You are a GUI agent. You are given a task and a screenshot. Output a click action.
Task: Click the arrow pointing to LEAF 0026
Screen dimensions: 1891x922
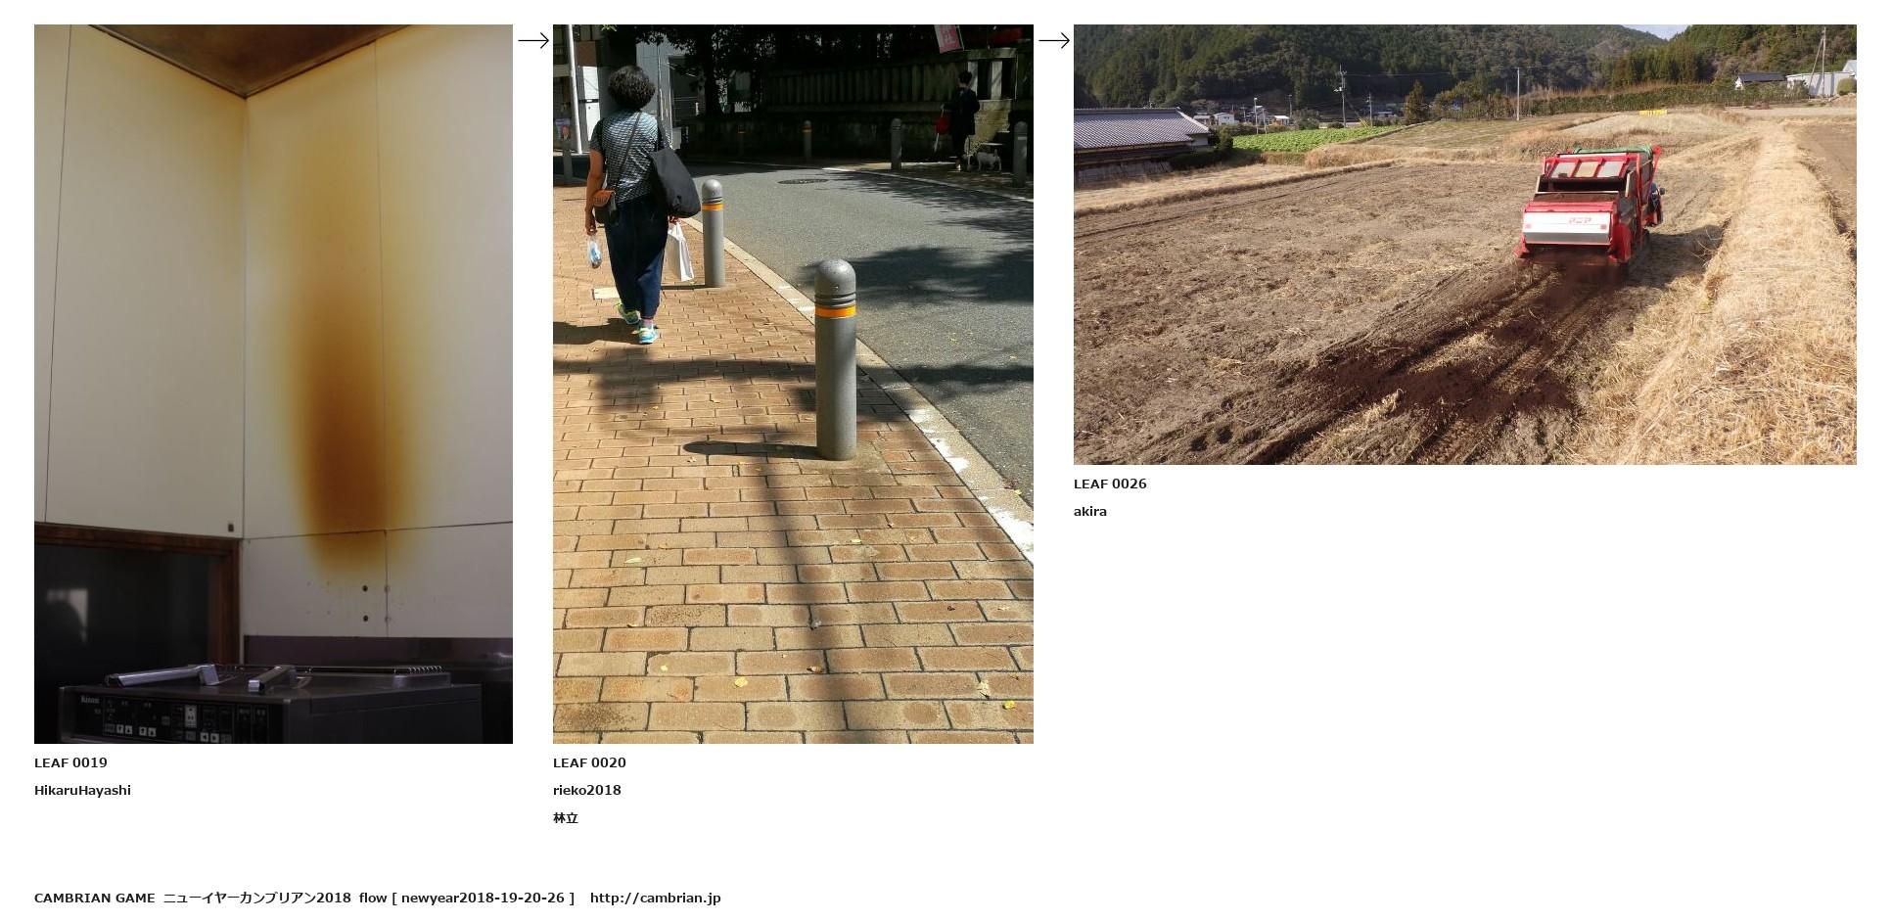(x=1054, y=40)
